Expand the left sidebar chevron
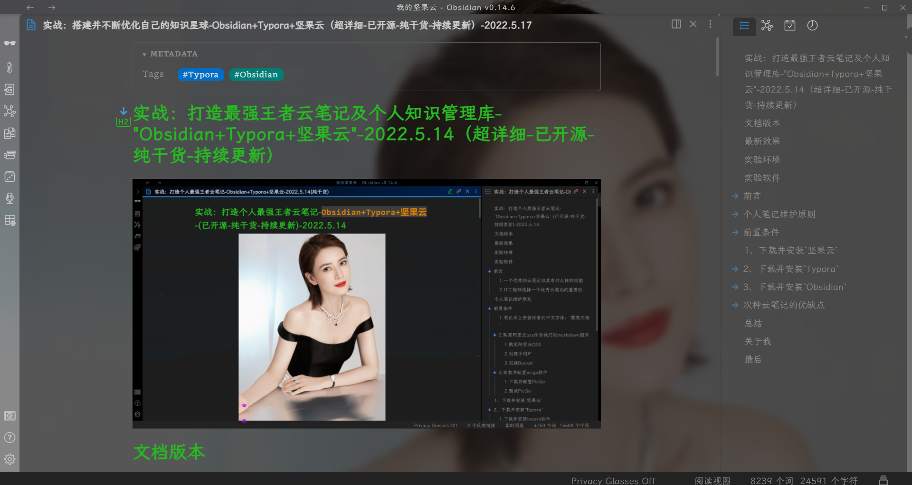Screen dimensions: 912x485 tap(9, 25)
